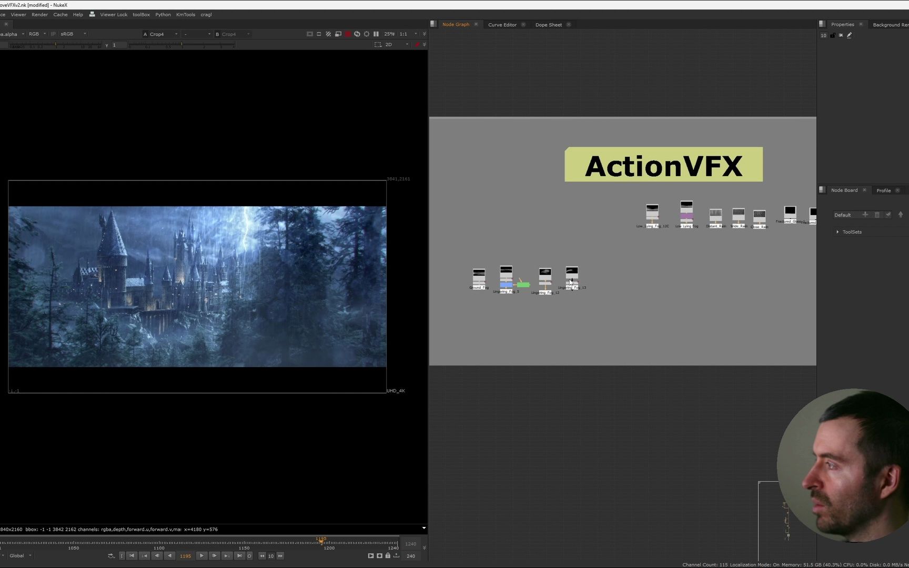The image size is (909, 568).
Task: Open the 2D view mode dropdown
Action: coord(397,45)
